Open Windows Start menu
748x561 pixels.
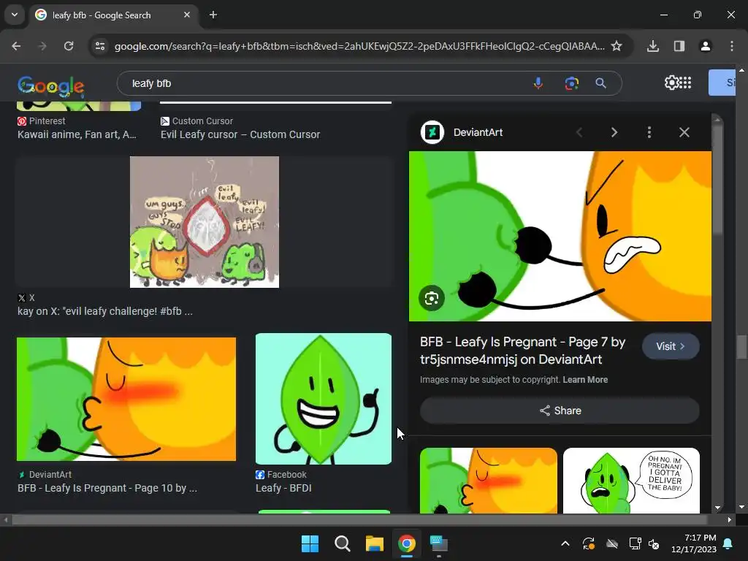click(x=310, y=543)
